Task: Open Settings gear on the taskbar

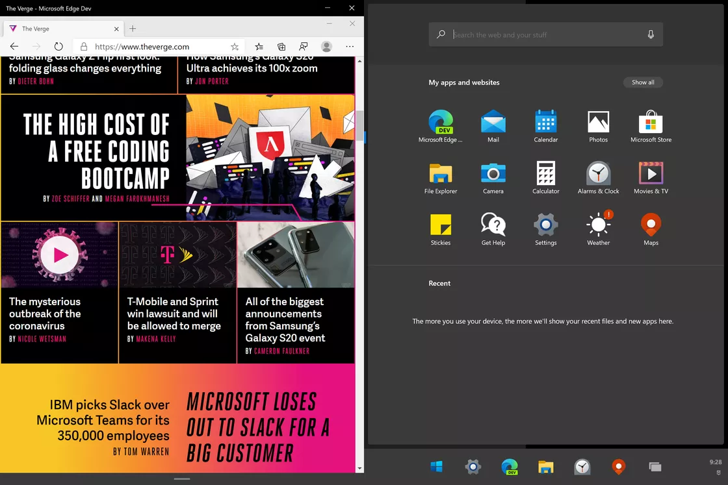Action: 473,466
